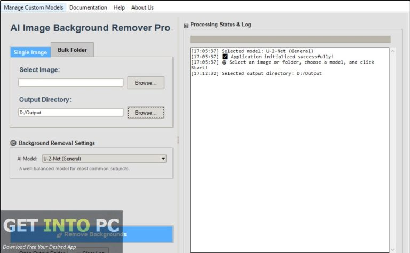Click the round icon before 'Select an image' log
410x253 pixels.
click(x=224, y=62)
